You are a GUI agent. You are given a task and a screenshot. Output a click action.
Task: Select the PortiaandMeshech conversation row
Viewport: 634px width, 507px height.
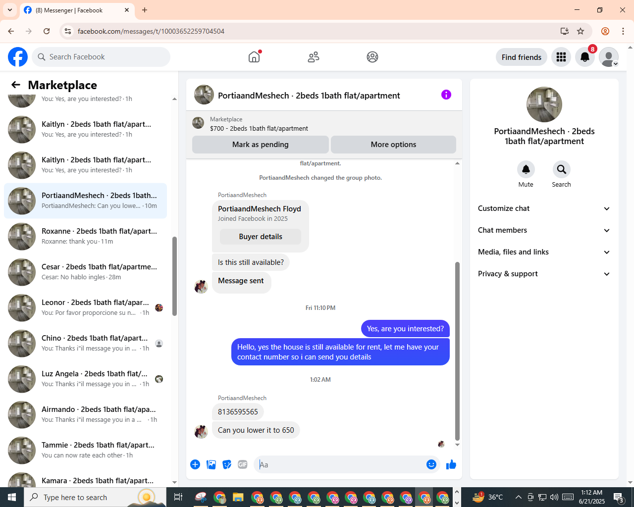pos(86,201)
